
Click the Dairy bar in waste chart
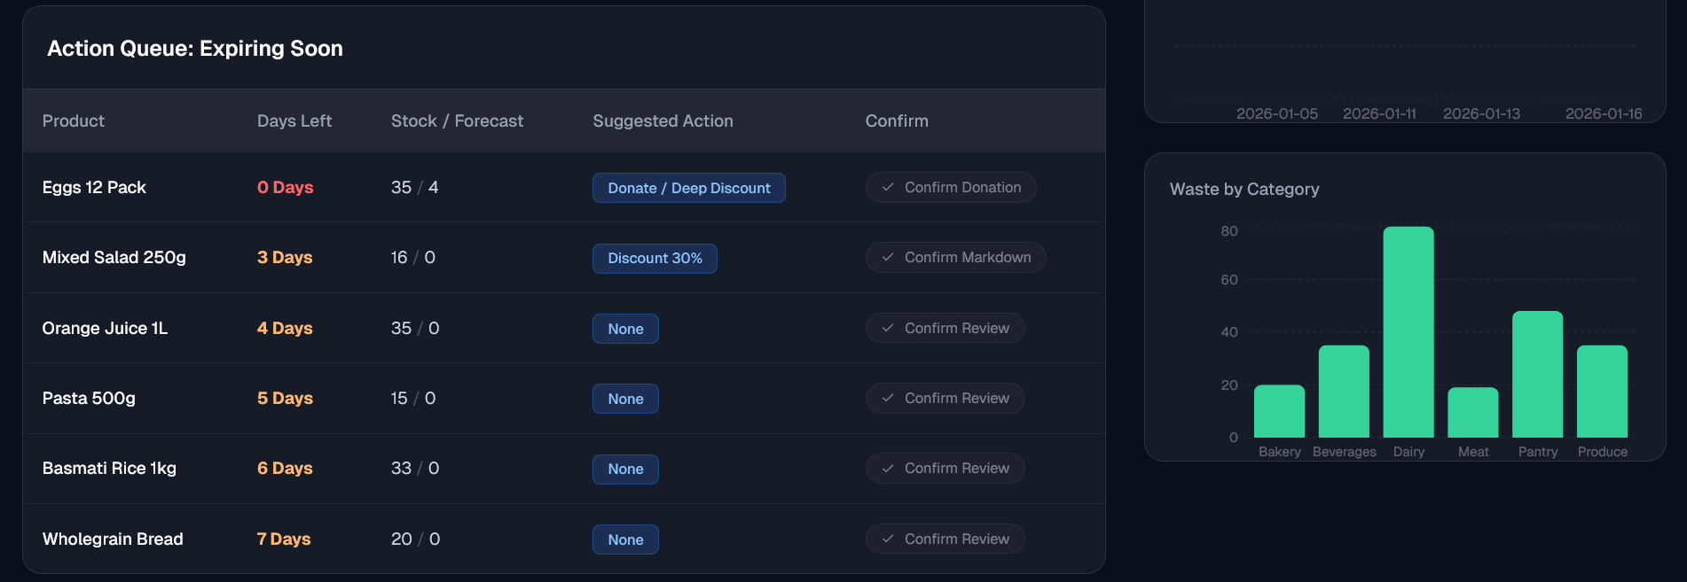[x=1408, y=332]
